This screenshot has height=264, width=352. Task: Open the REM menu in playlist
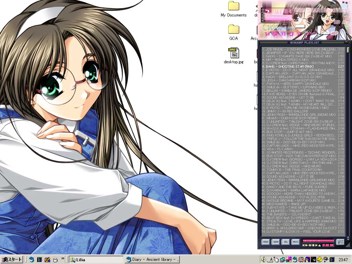(x=276, y=242)
